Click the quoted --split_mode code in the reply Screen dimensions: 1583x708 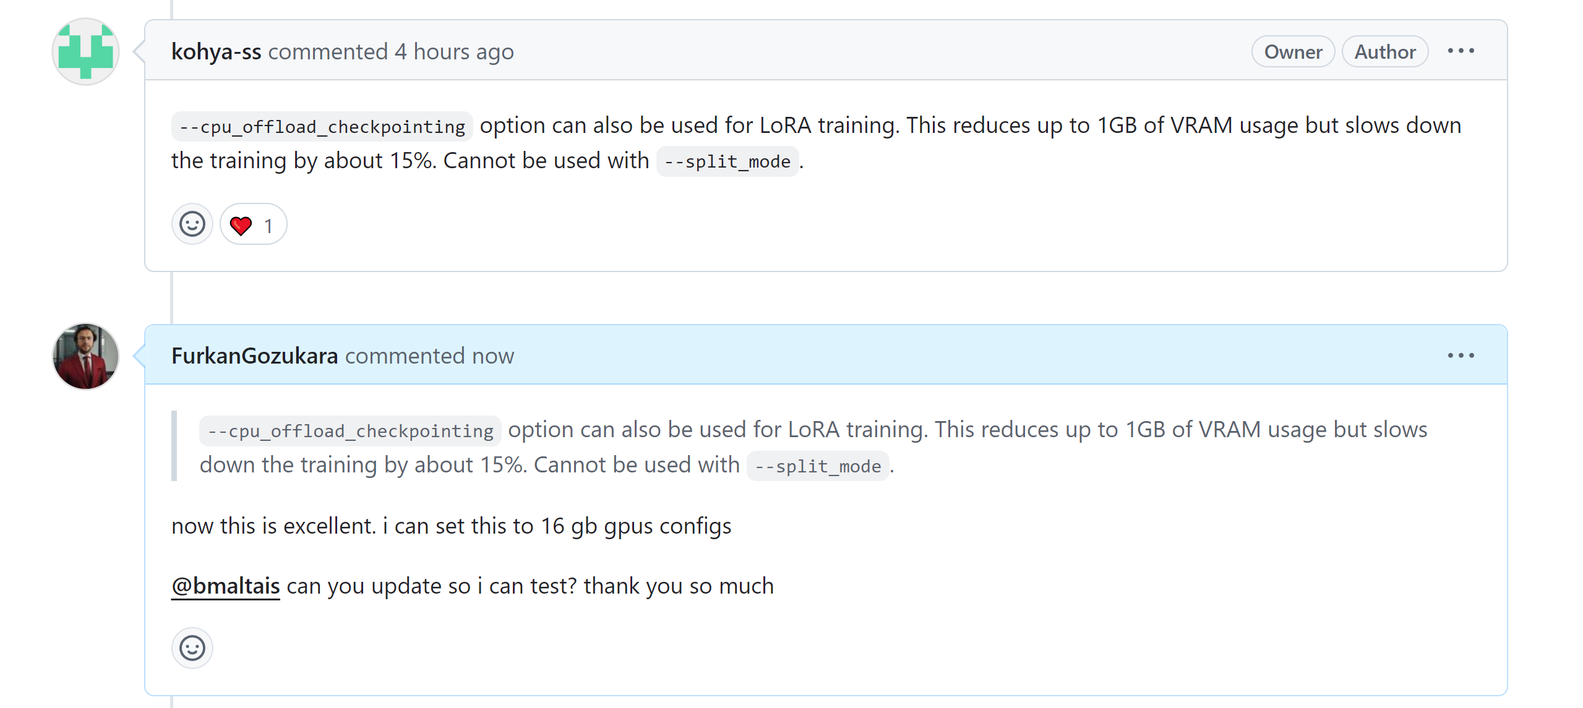pyautogui.click(x=817, y=466)
